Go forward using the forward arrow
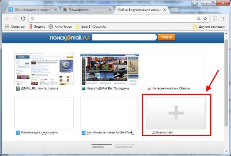Image resolution: width=231 pixels, height=156 pixels. coord(15,19)
